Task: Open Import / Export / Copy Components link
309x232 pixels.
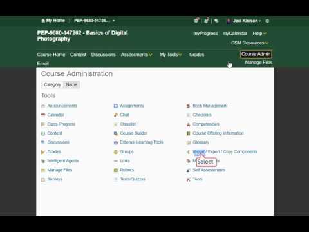Action: point(225,152)
